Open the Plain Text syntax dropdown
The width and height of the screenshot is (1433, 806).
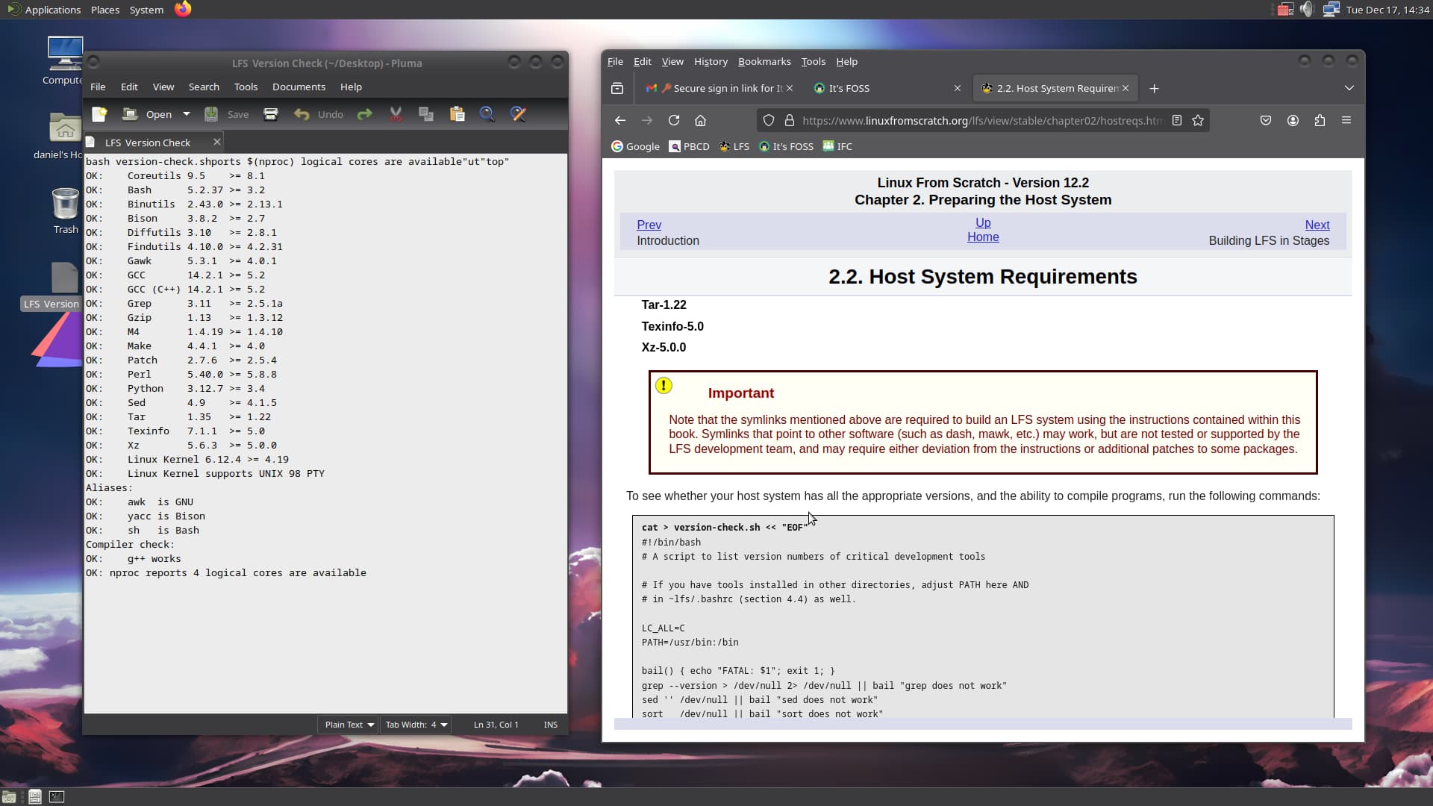[x=349, y=725]
